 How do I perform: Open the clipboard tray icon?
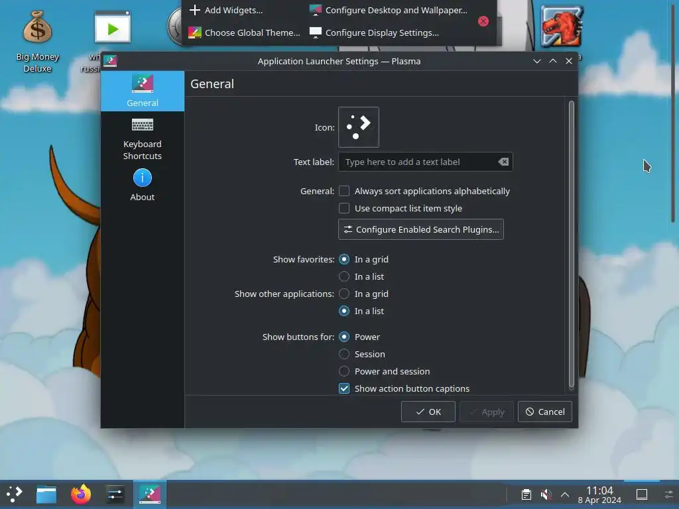coord(526,494)
